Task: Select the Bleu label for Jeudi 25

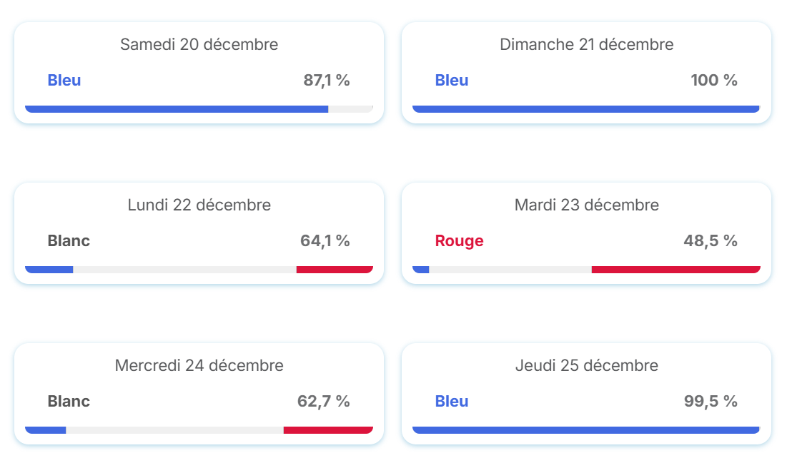Action: [452, 402]
